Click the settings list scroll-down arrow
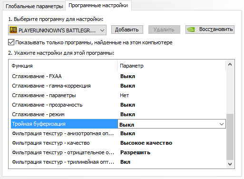The height and width of the screenshot is (179, 244). tap(230, 164)
